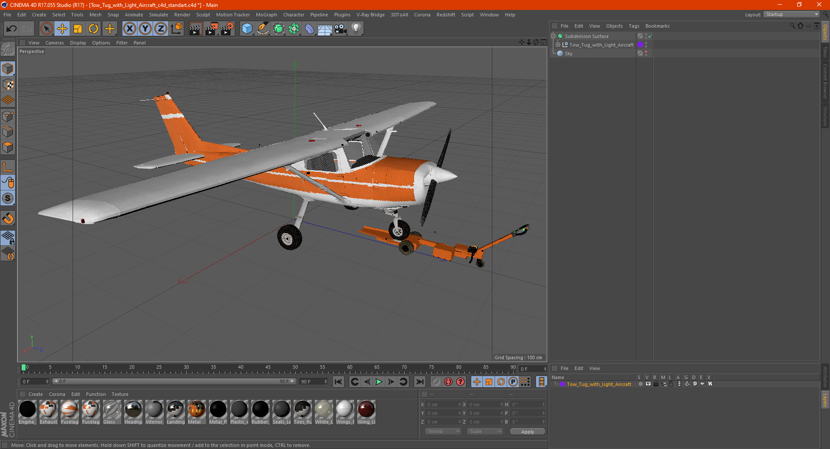This screenshot has height=449, width=830.
Task: Open the Redshift menu
Action: coord(446,15)
